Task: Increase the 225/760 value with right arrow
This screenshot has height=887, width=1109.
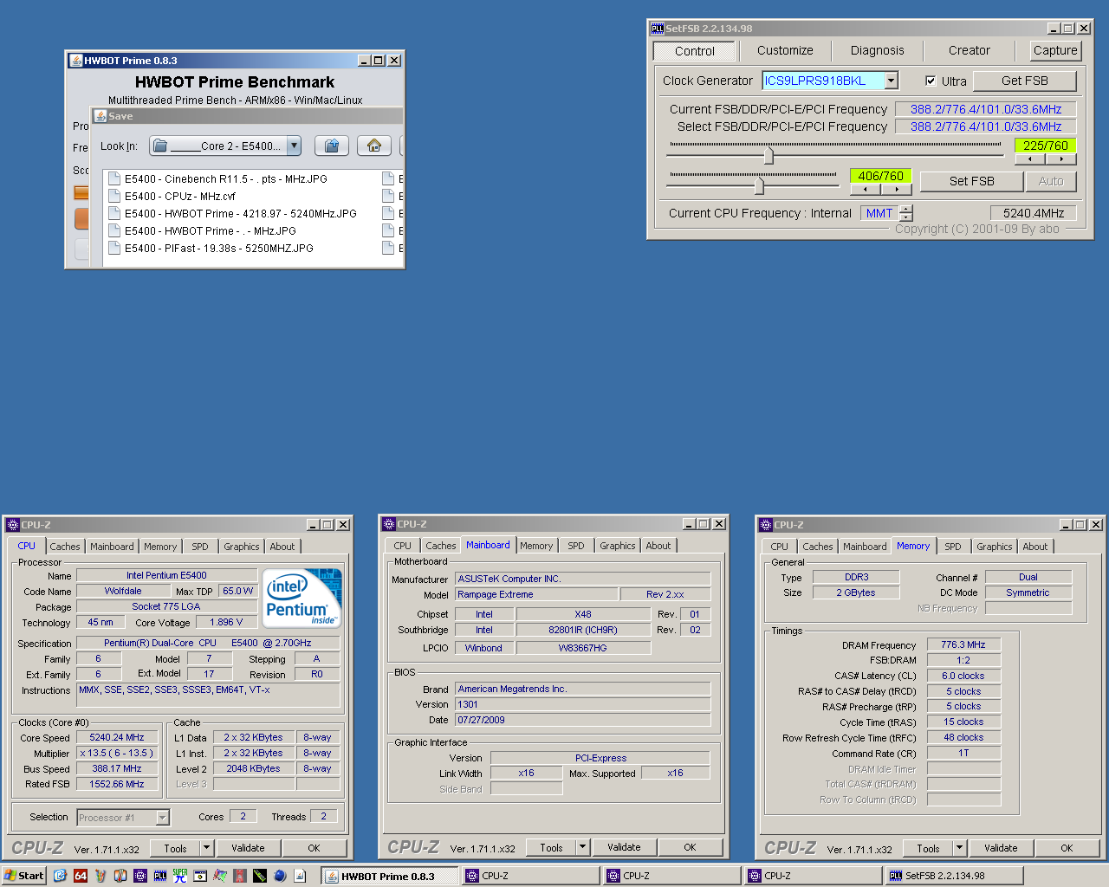Action: (x=1060, y=159)
